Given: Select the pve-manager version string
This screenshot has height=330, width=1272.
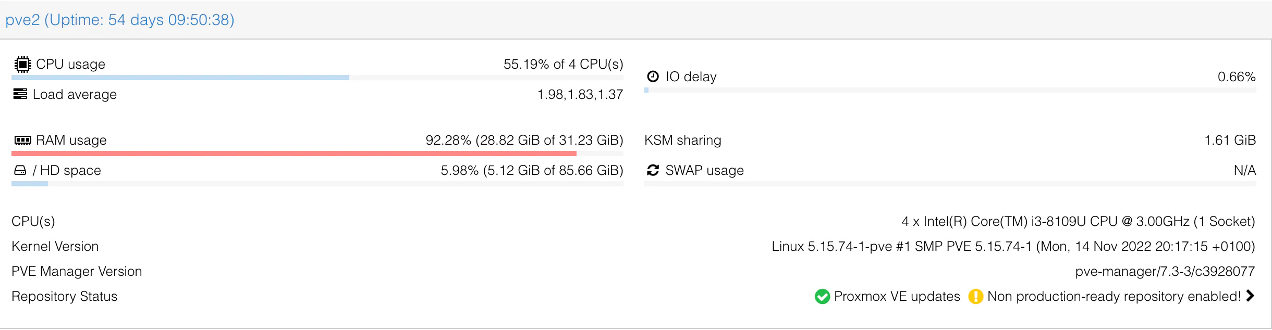Looking at the screenshot, I should (1165, 271).
